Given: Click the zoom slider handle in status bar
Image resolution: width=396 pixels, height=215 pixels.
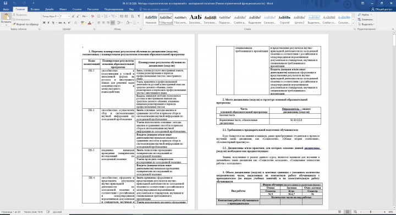Looking at the screenshot, I should pos(371,212).
